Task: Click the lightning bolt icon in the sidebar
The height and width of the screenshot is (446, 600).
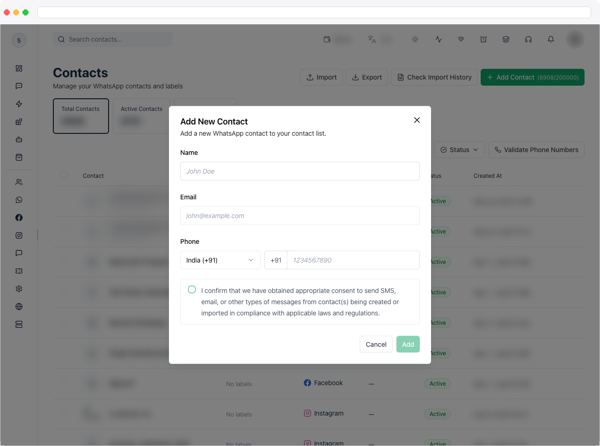Action: pyautogui.click(x=19, y=104)
